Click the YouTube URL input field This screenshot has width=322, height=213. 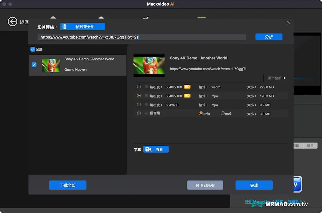click(x=142, y=37)
